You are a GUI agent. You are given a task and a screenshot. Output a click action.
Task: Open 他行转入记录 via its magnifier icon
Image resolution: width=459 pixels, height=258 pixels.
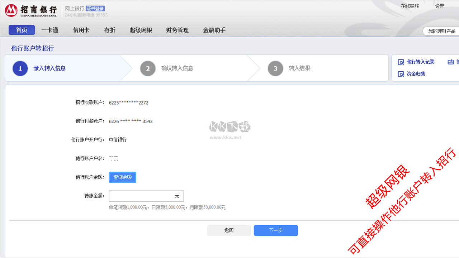click(401, 62)
